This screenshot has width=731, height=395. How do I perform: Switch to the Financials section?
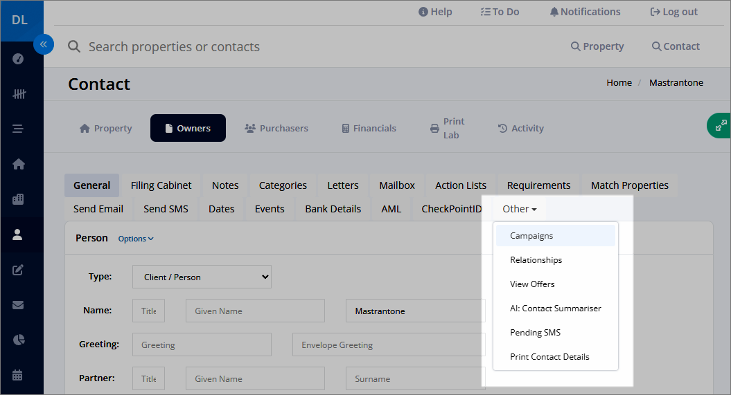tap(369, 128)
